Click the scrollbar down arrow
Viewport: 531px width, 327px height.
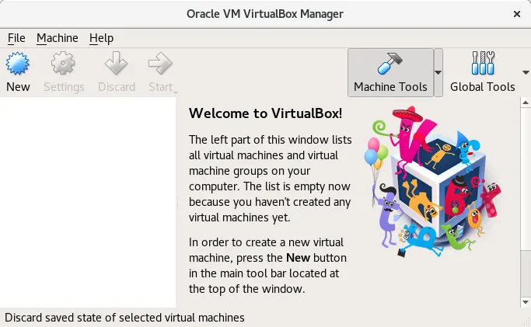pyautogui.click(x=526, y=302)
